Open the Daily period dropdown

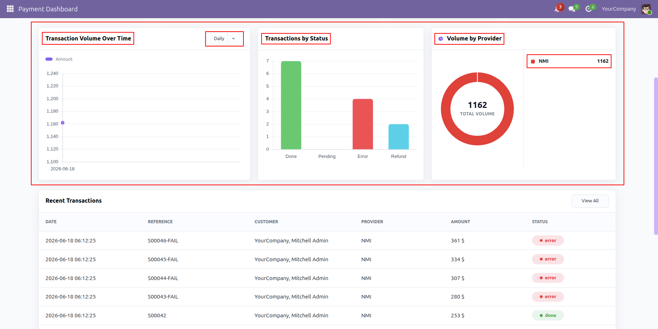pos(224,39)
